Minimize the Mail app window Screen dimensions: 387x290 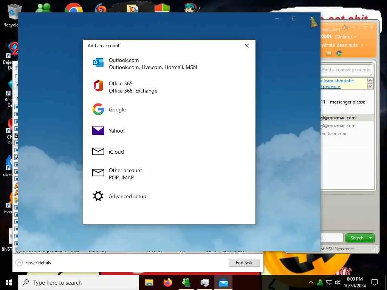coord(277,19)
